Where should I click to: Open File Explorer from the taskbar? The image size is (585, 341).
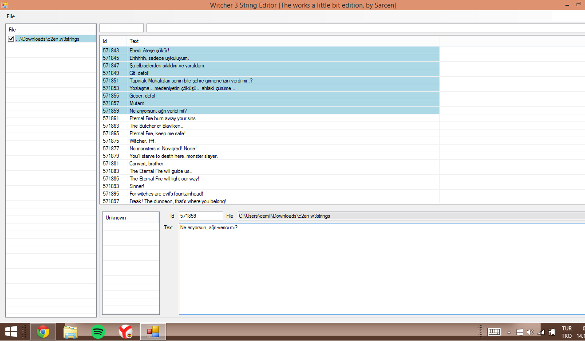coord(71,332)
